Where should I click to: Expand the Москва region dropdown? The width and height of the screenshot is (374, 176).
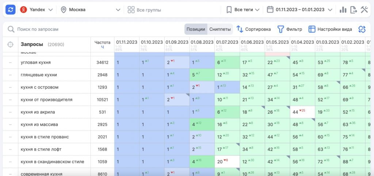[x=90, y=9]
